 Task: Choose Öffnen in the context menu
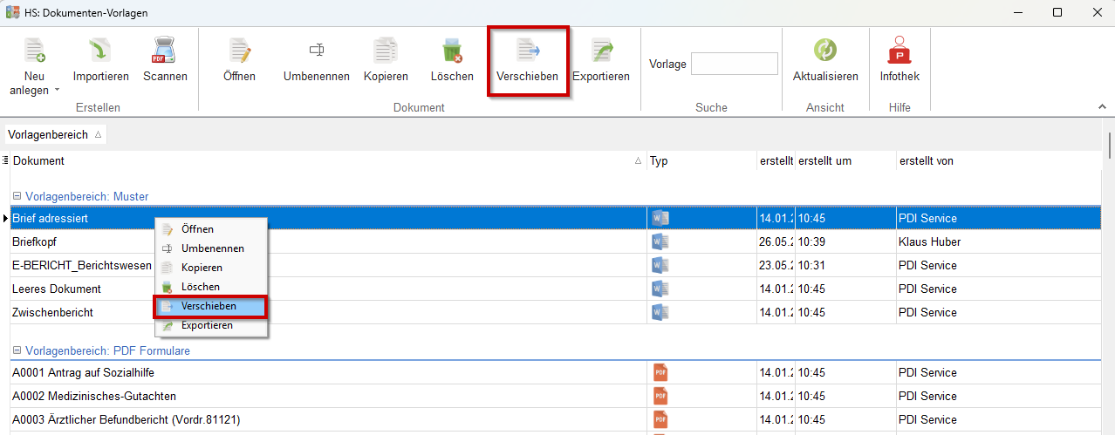(211, 229)
